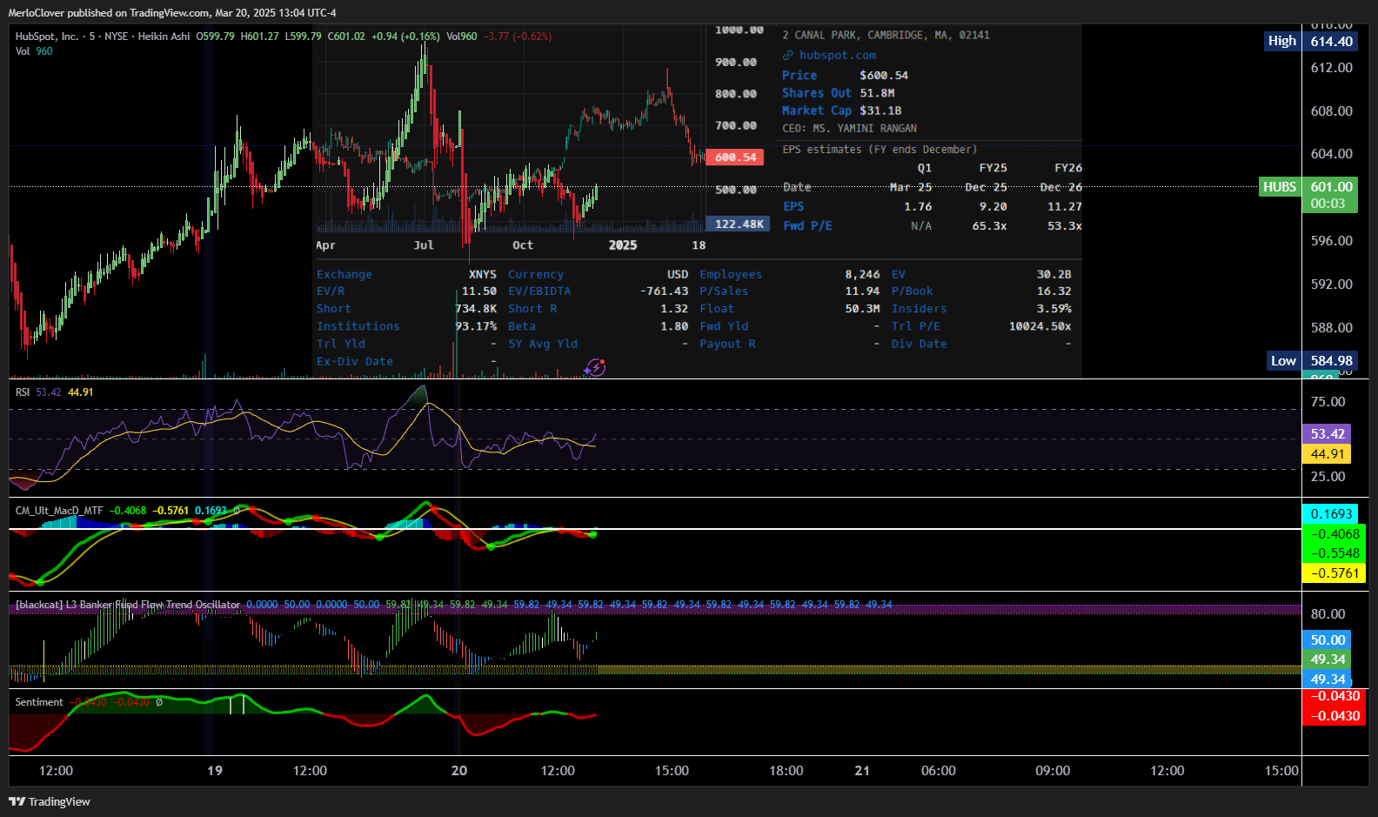
Task: Click the FY25 column header
Action: [993, 168]
